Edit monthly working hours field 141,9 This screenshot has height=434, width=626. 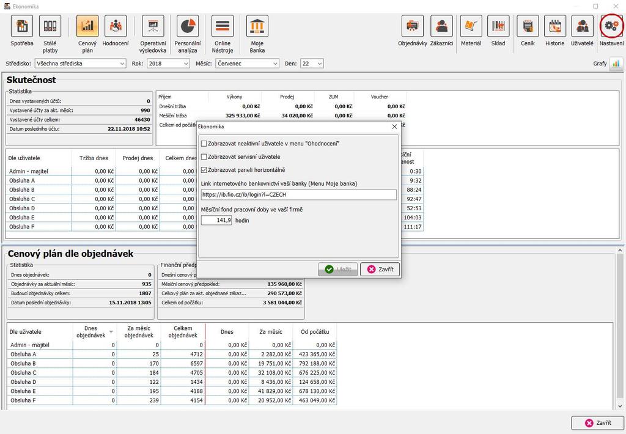pos(216,221)
